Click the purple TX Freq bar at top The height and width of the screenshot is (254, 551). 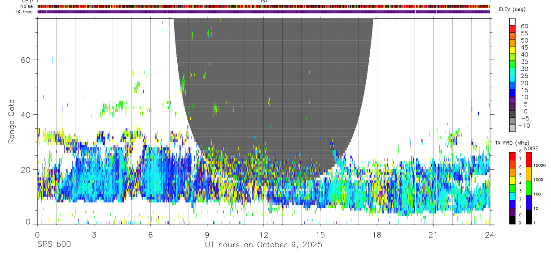(x=264, y=12)
